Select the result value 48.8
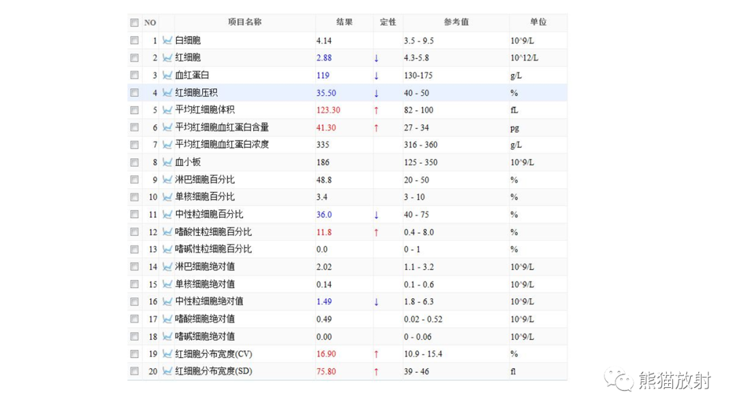This screenshot has width=735, height=413. click(324, 179)
